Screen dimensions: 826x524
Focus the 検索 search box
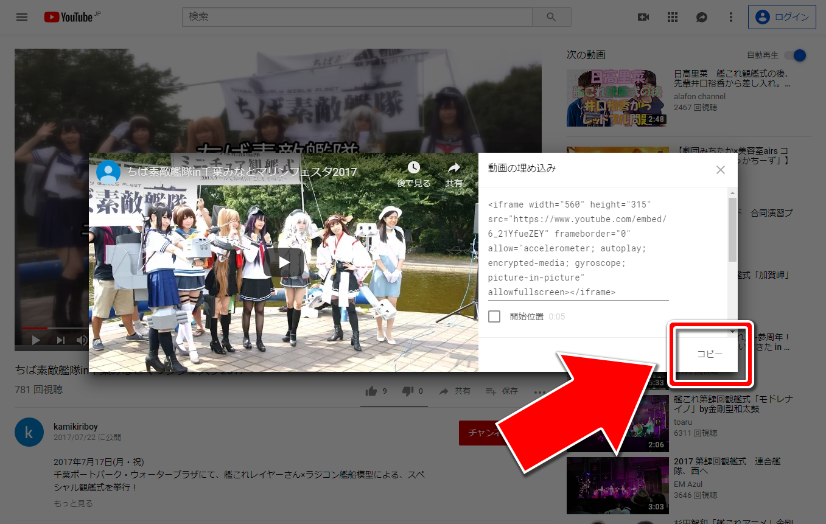pos(357,17)
